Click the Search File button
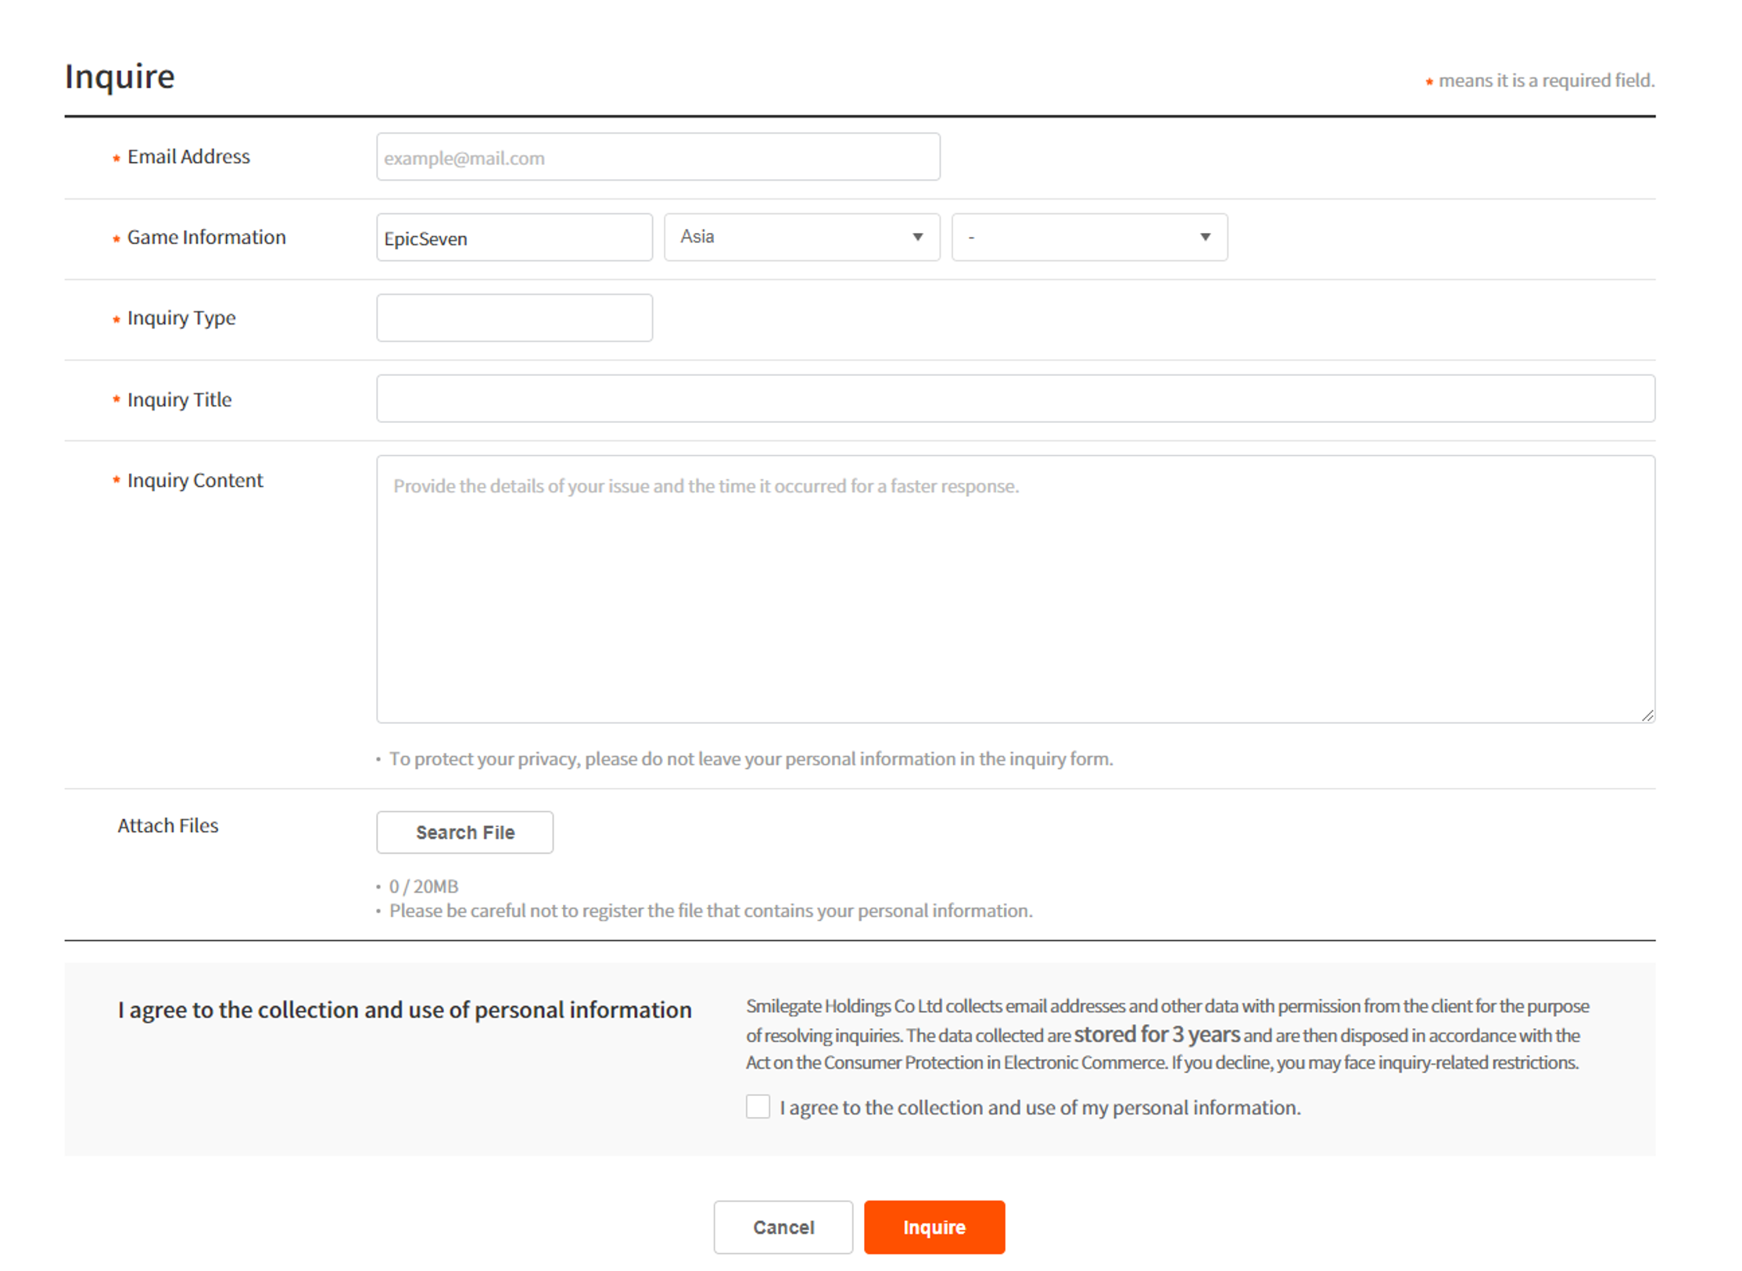This screenshot has width=1742, height=1271. click(x=464, y=832)
